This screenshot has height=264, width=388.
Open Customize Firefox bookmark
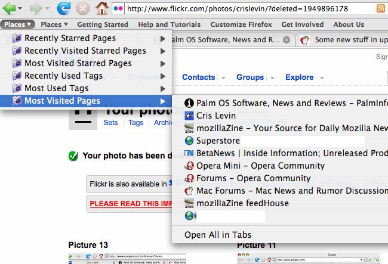(241, 24)
